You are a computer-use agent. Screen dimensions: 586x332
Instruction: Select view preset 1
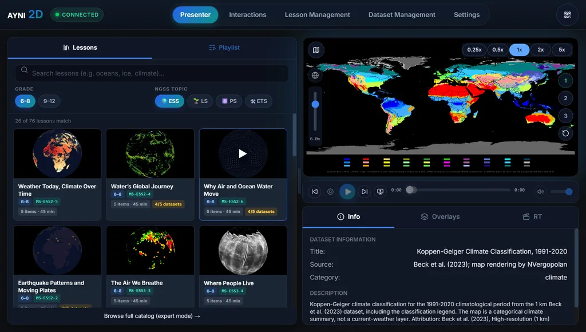coord(565,80)
